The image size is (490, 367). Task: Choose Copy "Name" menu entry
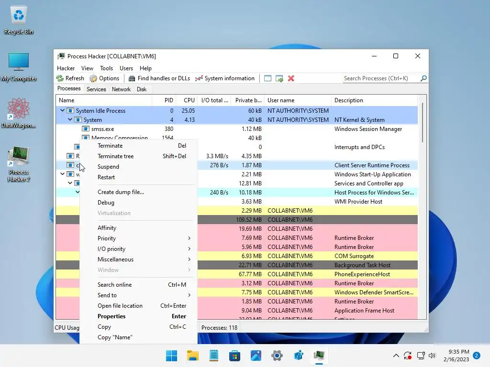[138, 337]
